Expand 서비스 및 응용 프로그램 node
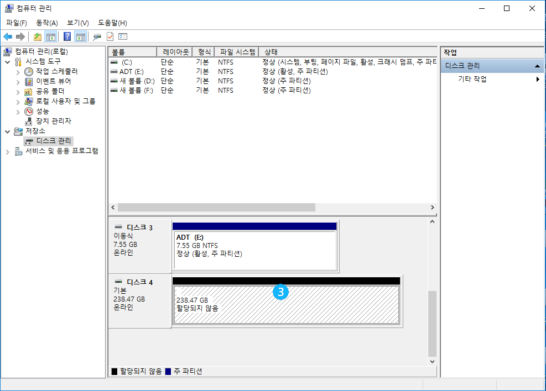The height and width of the screenshot is (391, 546). [8, 151]
